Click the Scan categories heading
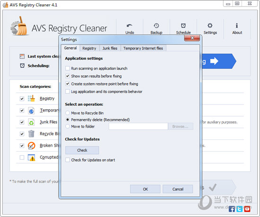The width and height of the screenshot is (260, 217). point(35,87)
